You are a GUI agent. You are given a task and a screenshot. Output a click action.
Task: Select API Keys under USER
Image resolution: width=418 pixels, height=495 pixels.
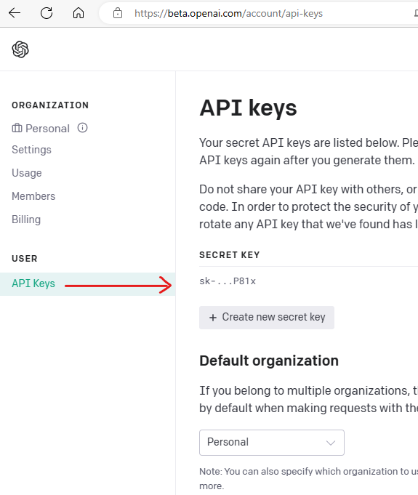(87, 284)
